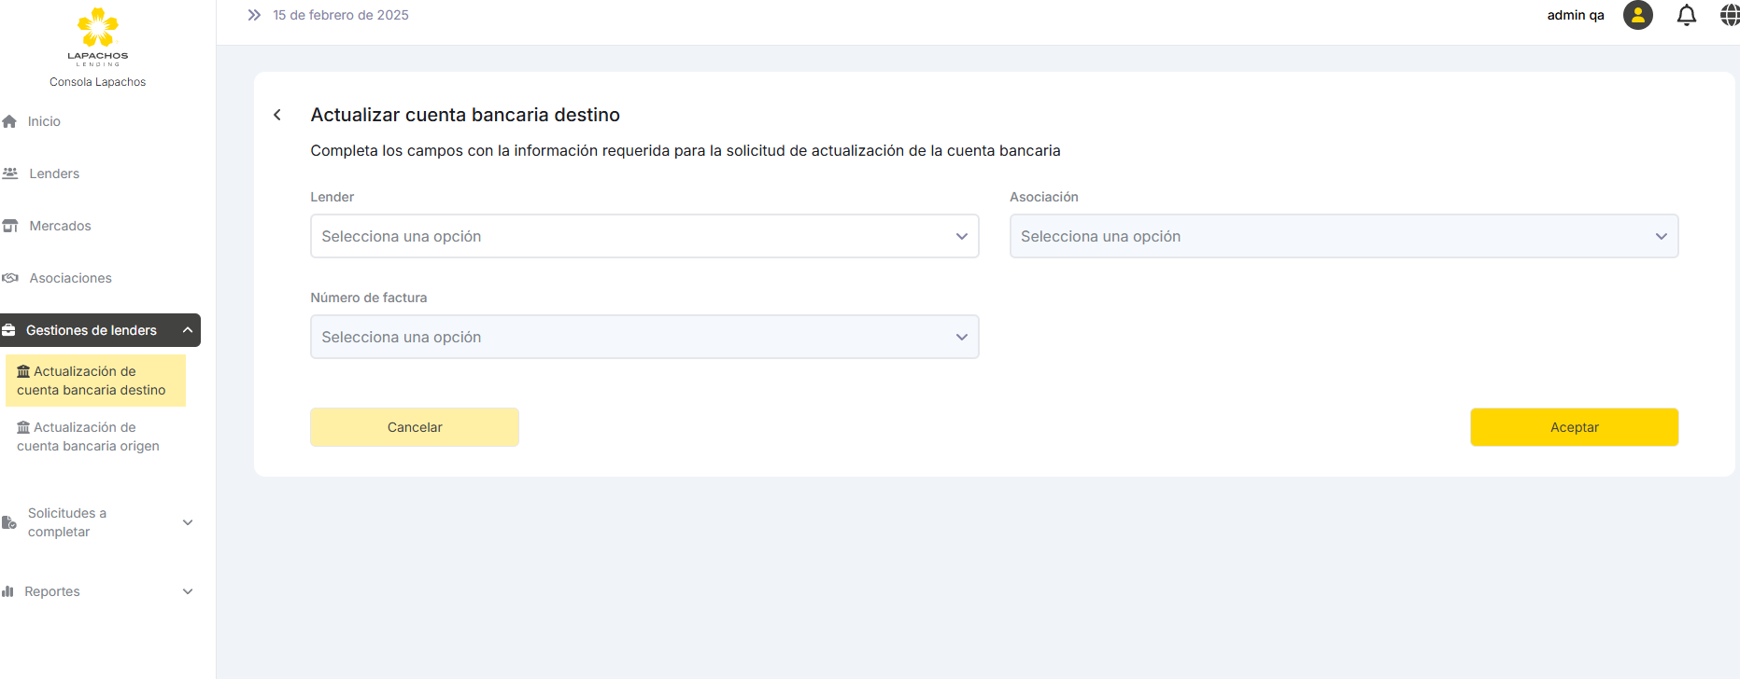Image resolution: width=1740 pixels, height=679 pixels.
Task: Click the Lapachos Lending logo
Action: tap(97, 35)
